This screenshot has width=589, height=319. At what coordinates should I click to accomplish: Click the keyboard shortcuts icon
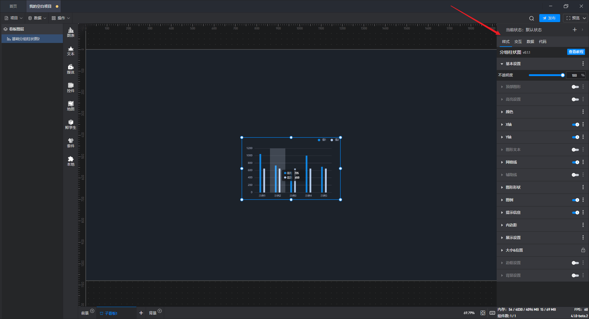click(x=492, y=313)
